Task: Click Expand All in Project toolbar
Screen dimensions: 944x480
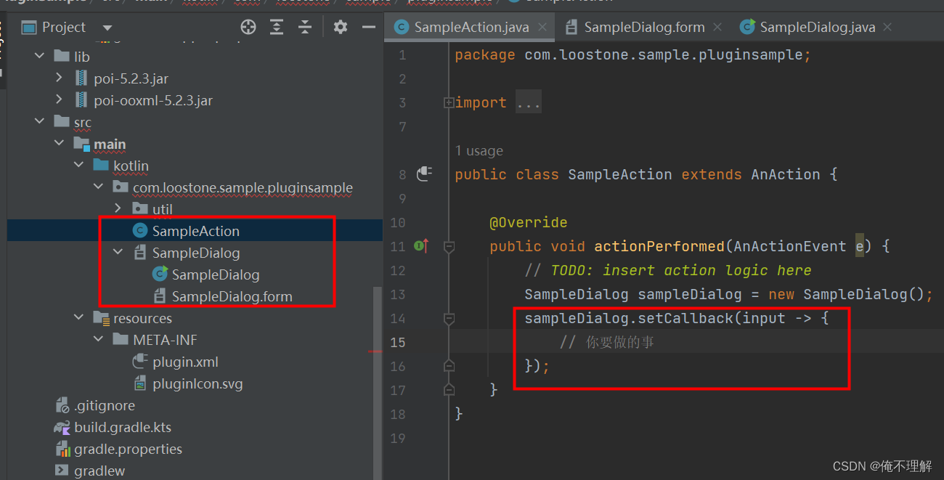Action: click(x=277, y=28)
